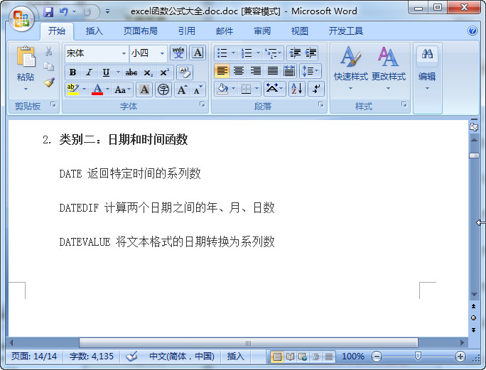Toggle 插入 insert mode in status bar

(x=235, y=357)
